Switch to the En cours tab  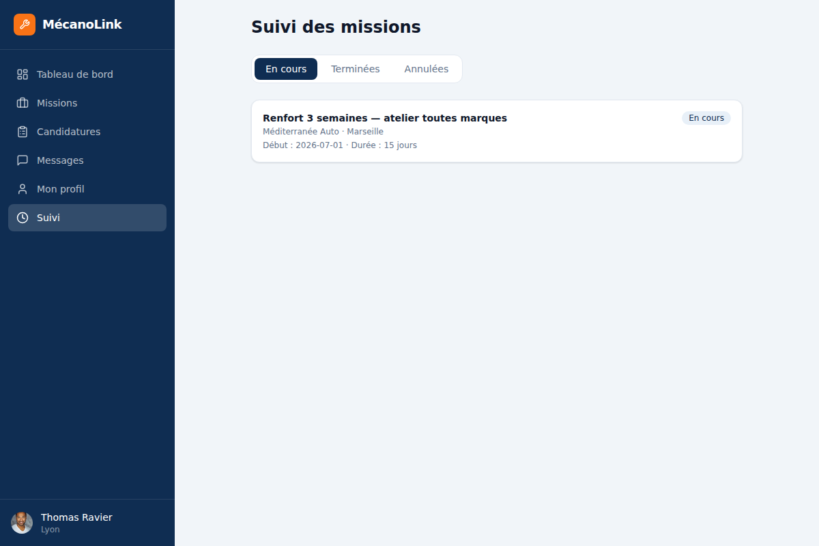286,69
